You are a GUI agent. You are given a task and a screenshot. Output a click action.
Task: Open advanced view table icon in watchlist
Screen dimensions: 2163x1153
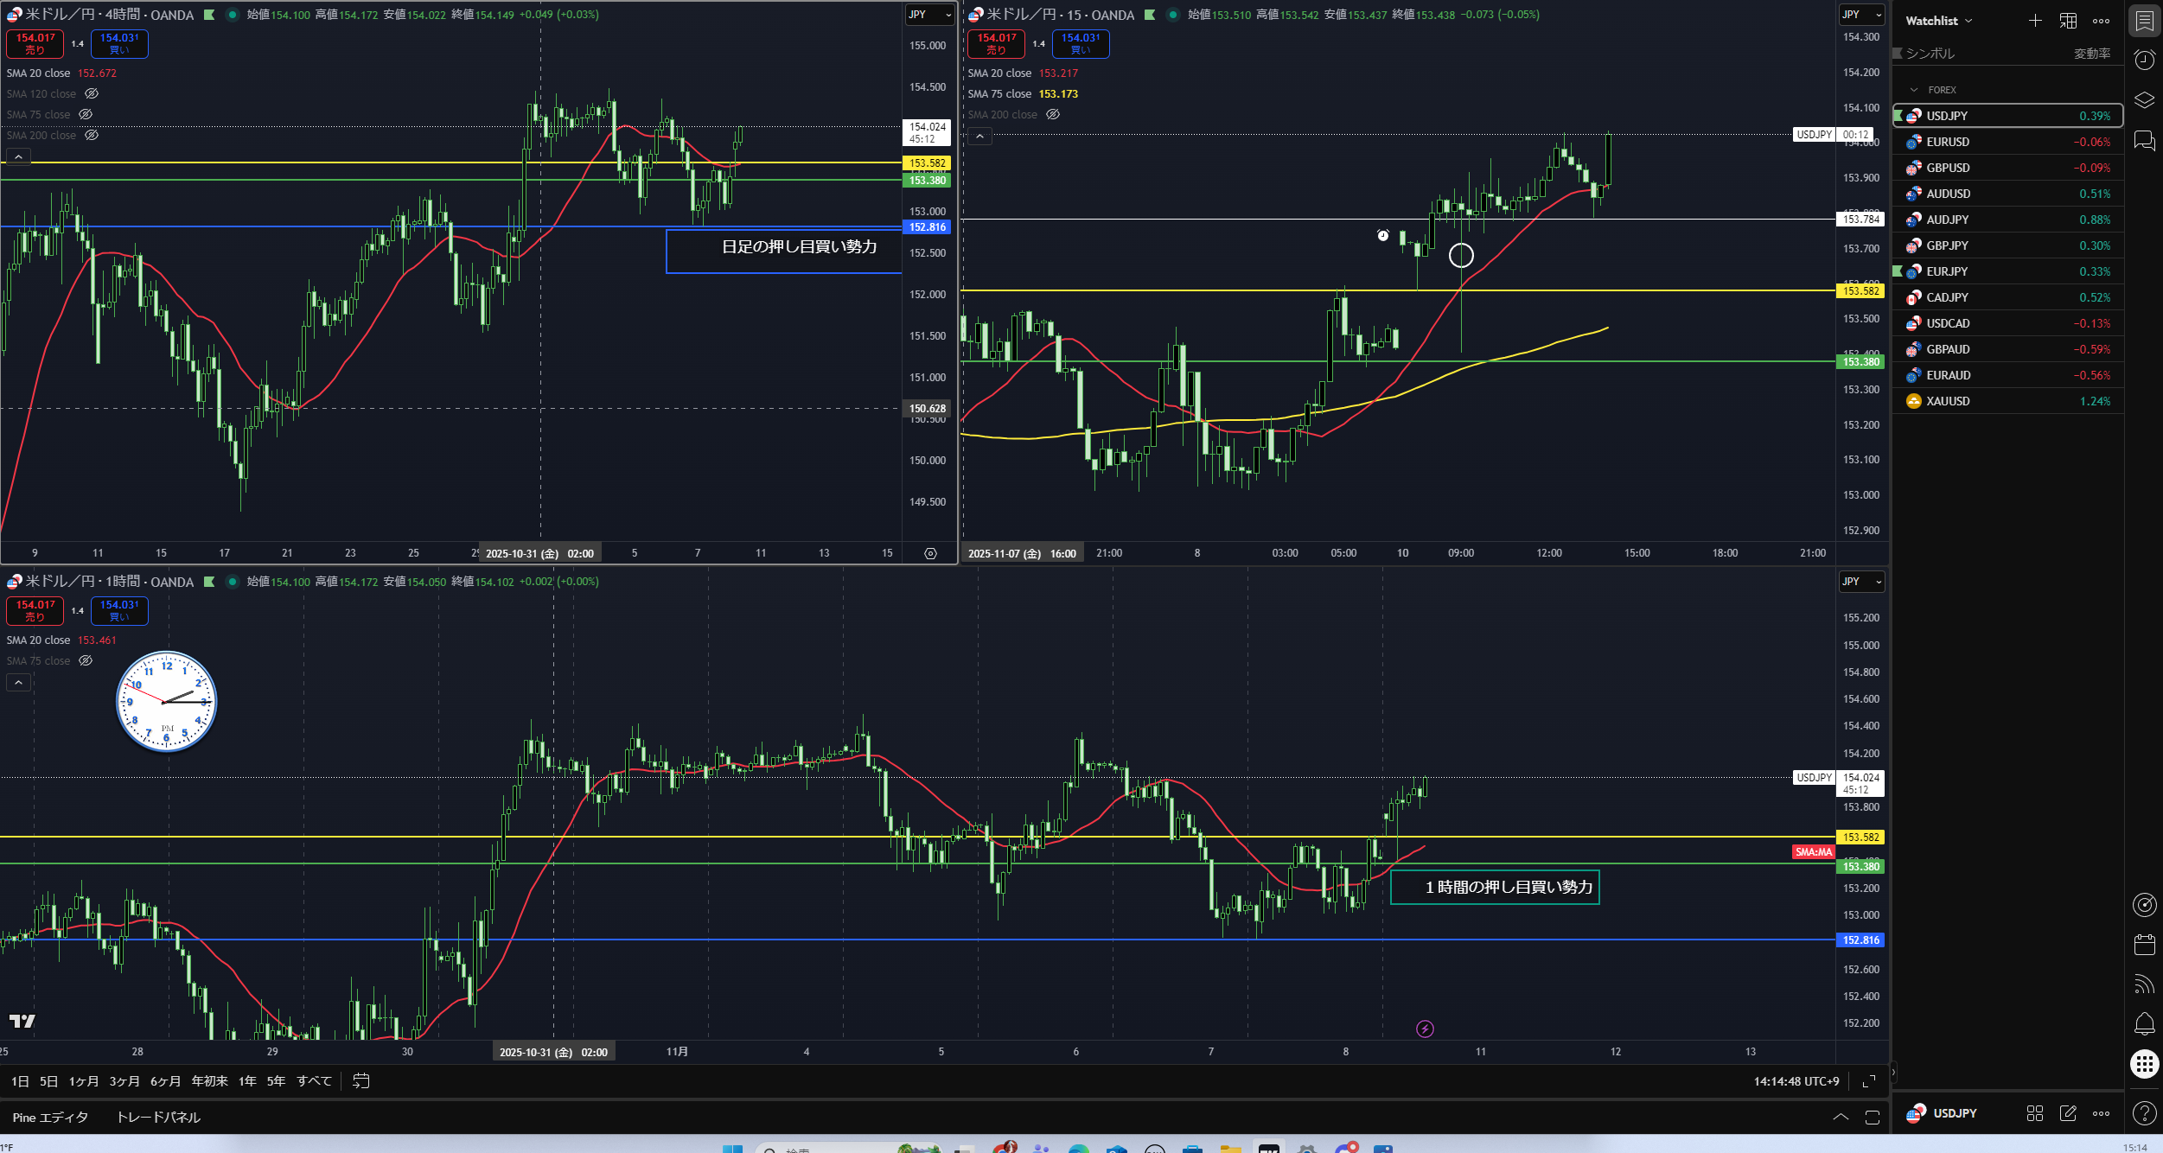tap(2068, 21)
